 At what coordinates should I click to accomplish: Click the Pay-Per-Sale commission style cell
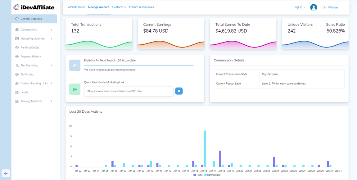pyautogui.click(x=302, y=74)
